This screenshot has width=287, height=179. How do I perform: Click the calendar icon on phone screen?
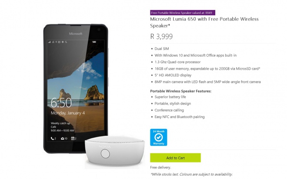73,138
